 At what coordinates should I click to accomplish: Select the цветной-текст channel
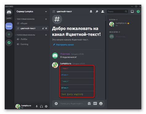(32, 28)
